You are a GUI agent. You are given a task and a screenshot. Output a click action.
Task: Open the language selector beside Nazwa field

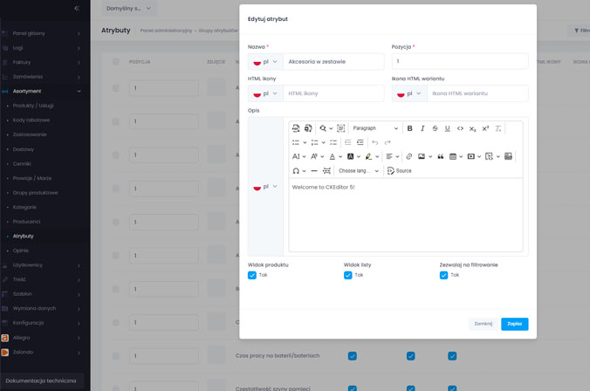[x=265, y=62]
